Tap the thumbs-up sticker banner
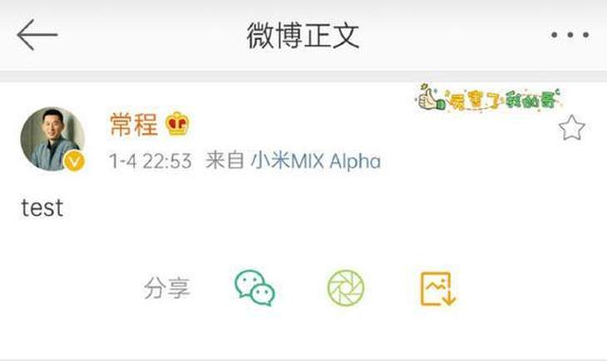 [489, 98]
